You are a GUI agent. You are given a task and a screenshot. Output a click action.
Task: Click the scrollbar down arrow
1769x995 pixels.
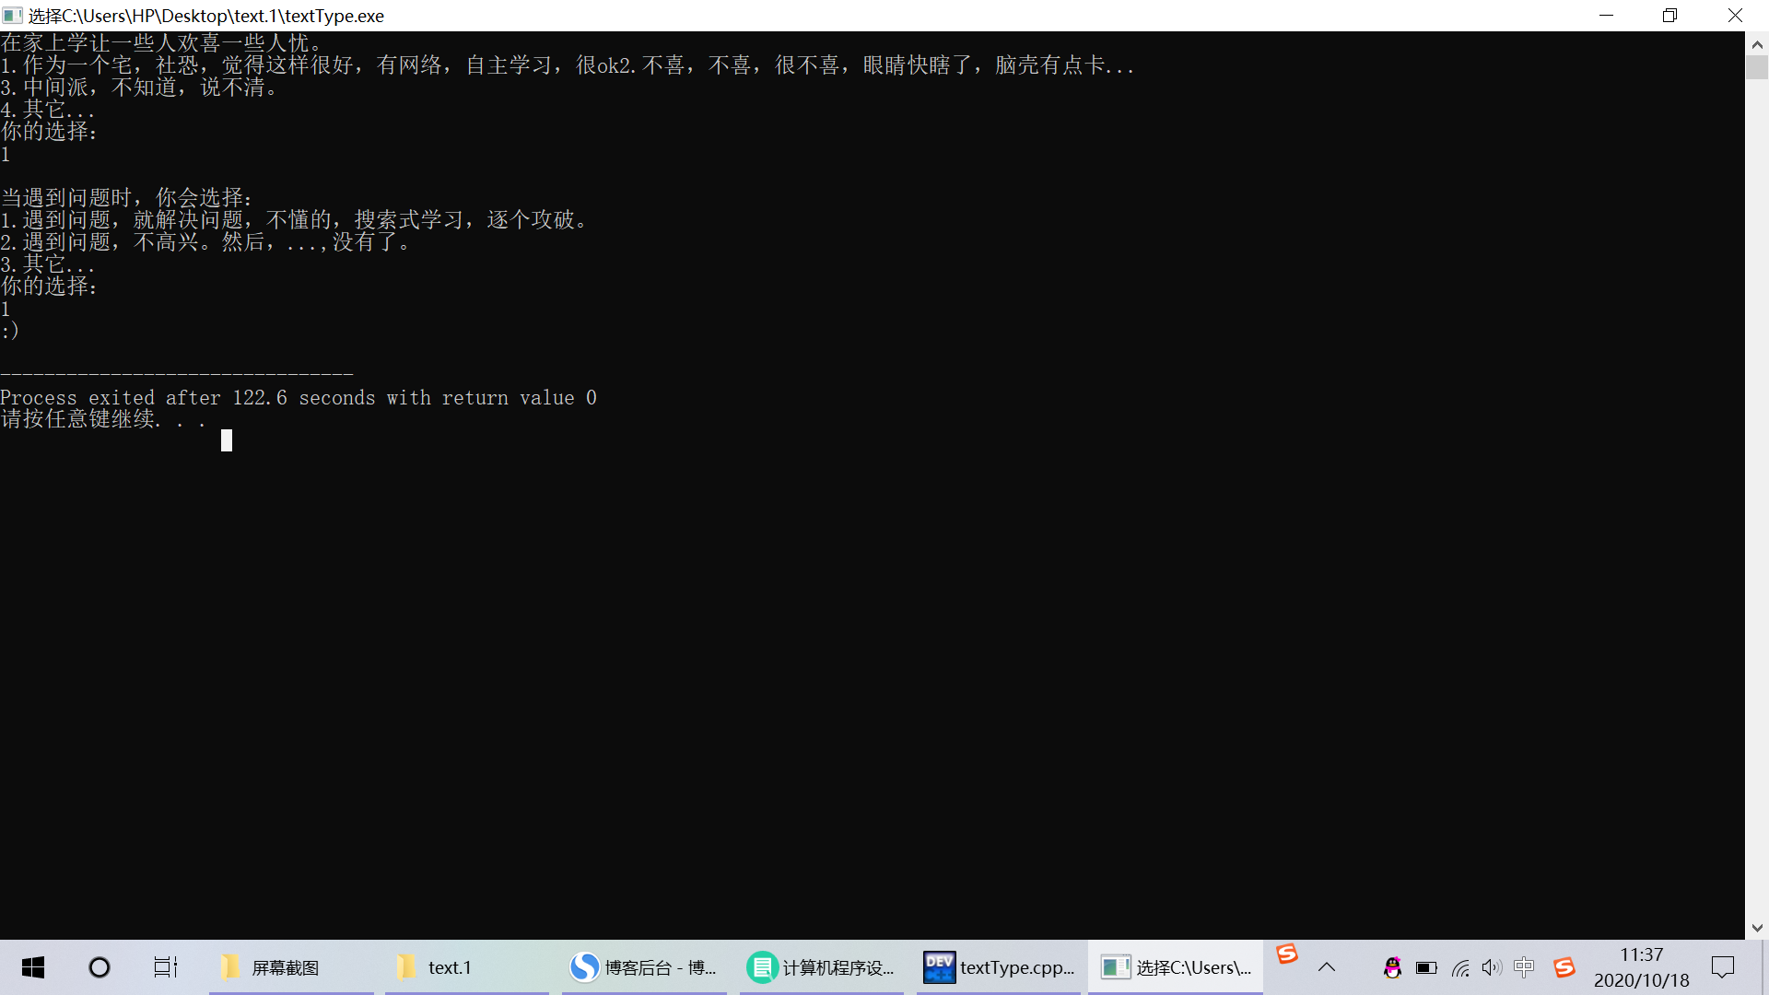[x=1757, y=928]
